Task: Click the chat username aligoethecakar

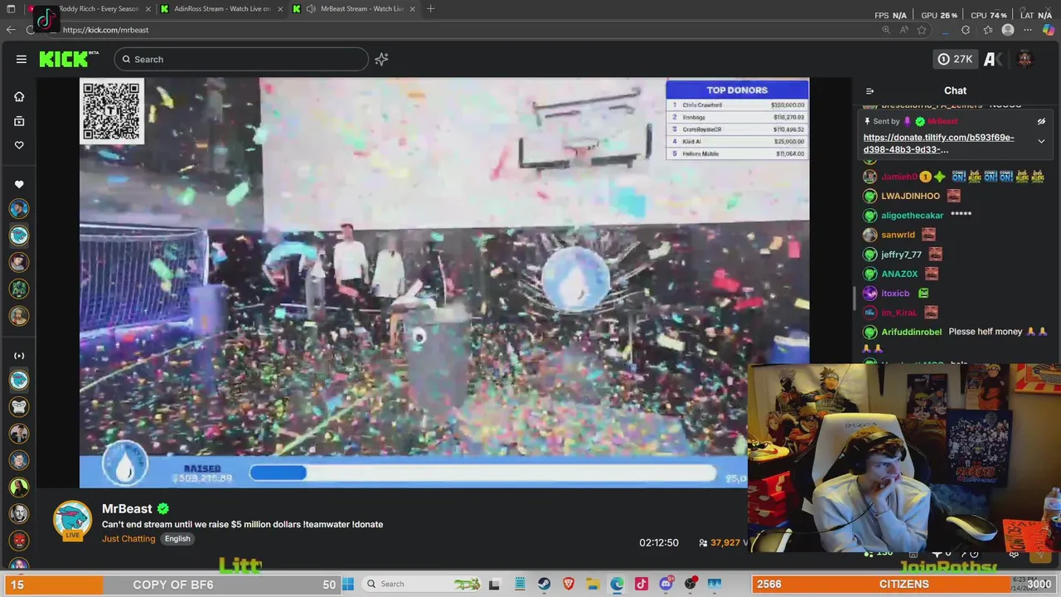Action: pyautogui.click(x=912, y=215)
